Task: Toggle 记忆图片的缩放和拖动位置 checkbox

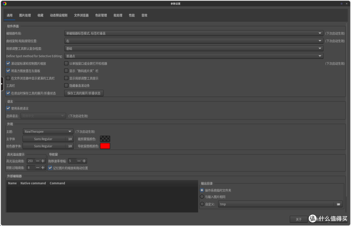Action: 50,168
